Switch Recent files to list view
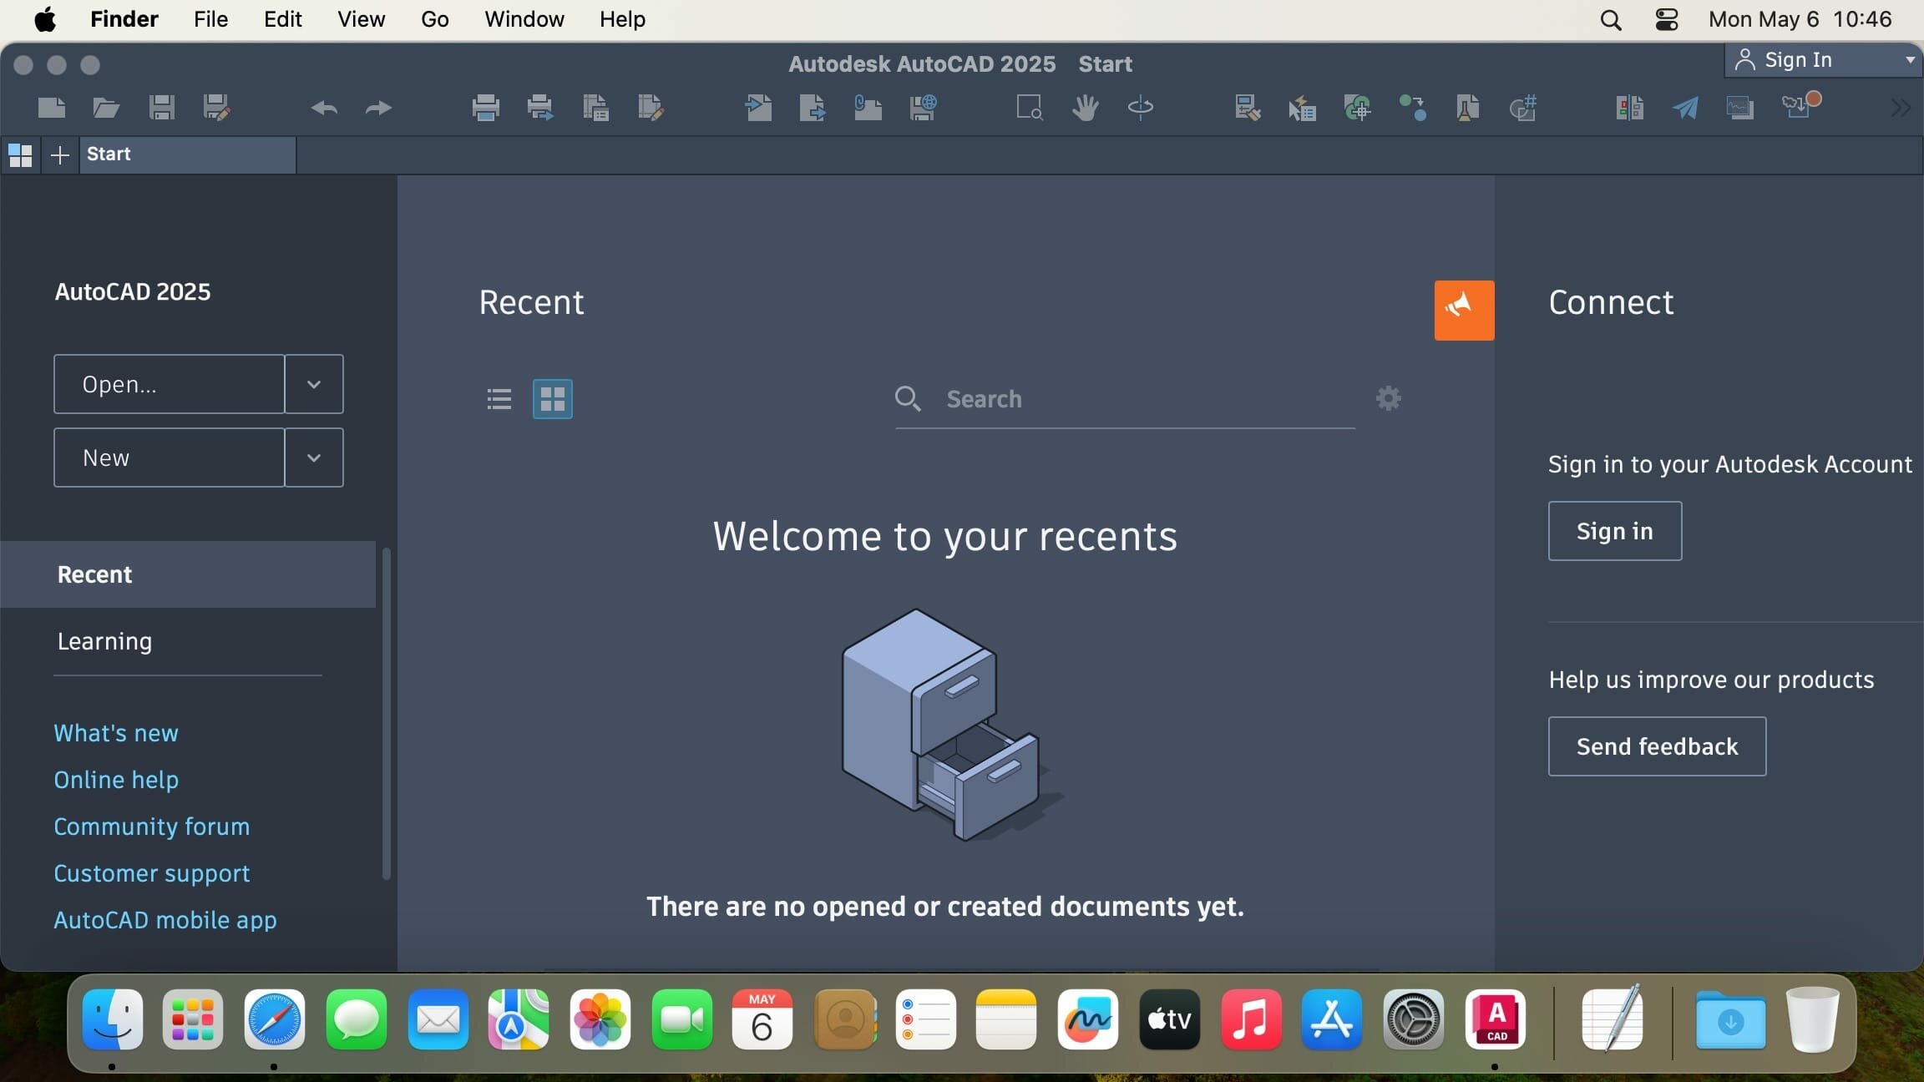This screenshot has height=1082, width=1924. tap(499, 399)
